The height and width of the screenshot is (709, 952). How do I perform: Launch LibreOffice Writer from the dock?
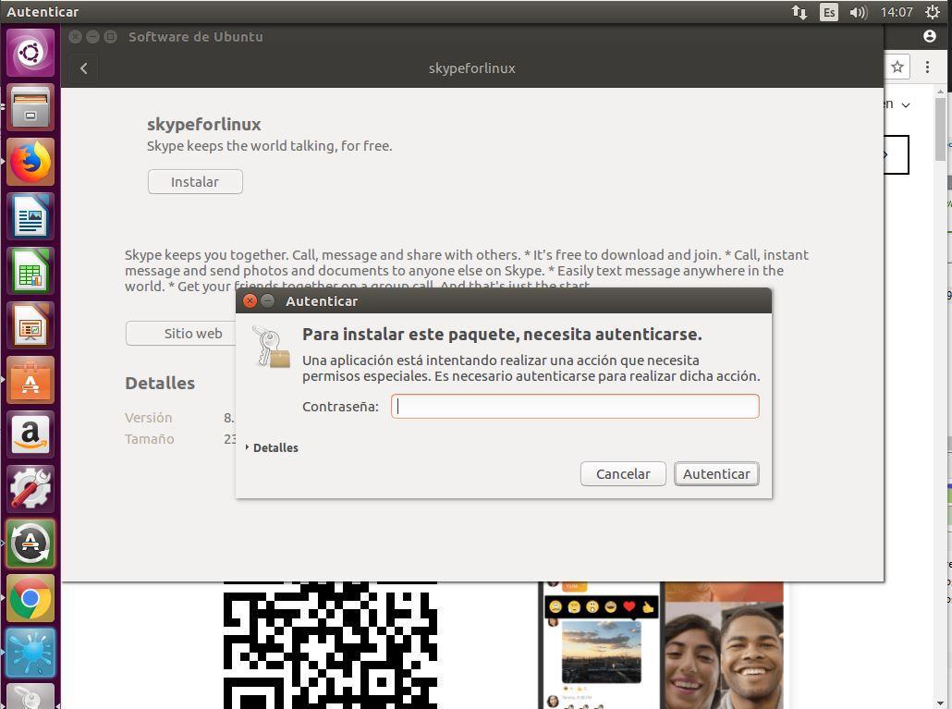point(31,217)
